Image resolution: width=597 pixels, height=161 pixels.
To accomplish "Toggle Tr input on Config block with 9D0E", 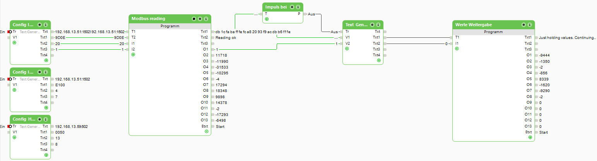I will pos(10,32).
